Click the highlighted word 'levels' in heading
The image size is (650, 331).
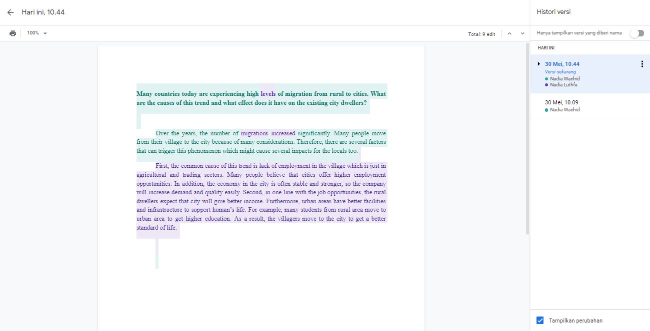pyautogui.click(x=268, y=94)
